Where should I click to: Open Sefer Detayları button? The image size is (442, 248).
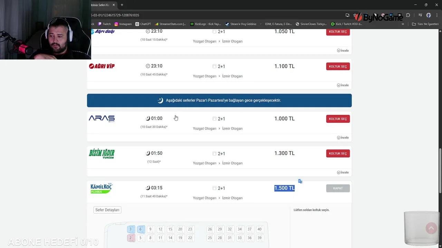click(107, 210)
